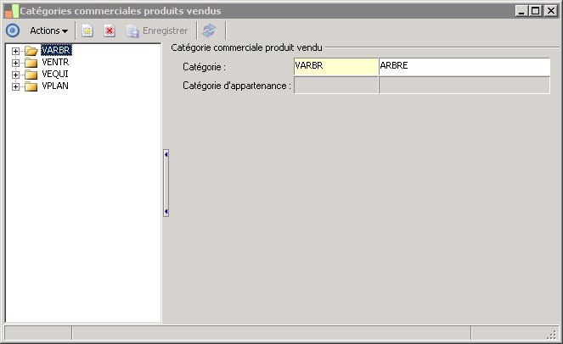Click the Catégorie d'appartenance description field

[x=464, y=86]
